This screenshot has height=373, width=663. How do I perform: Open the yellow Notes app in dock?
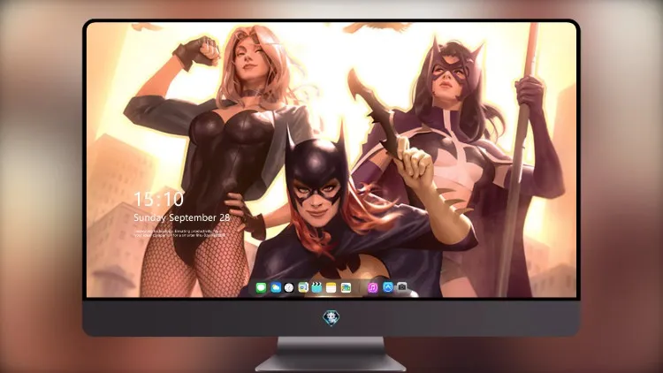point(331,287)
